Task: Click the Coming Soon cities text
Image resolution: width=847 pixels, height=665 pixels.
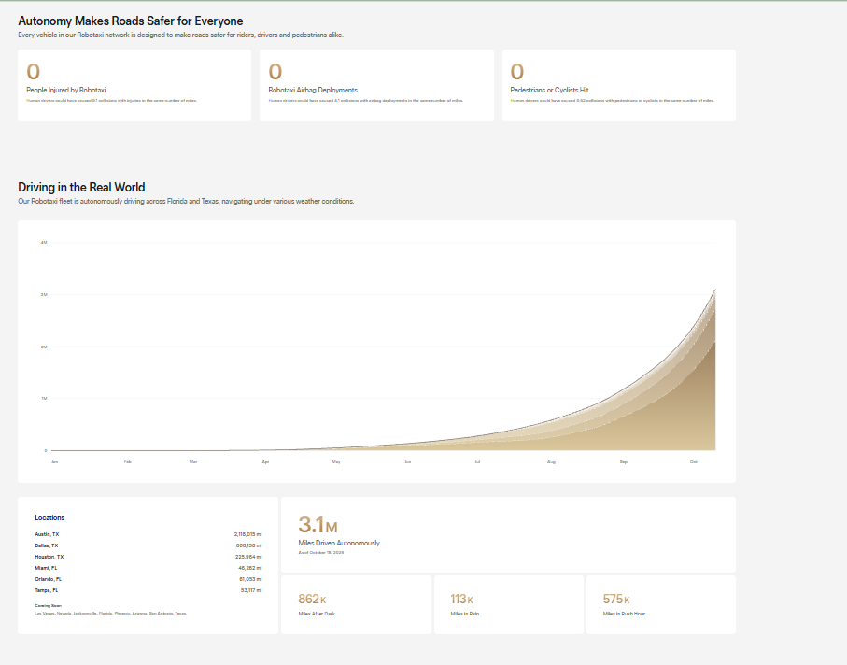Action: [x=111, y=613]
